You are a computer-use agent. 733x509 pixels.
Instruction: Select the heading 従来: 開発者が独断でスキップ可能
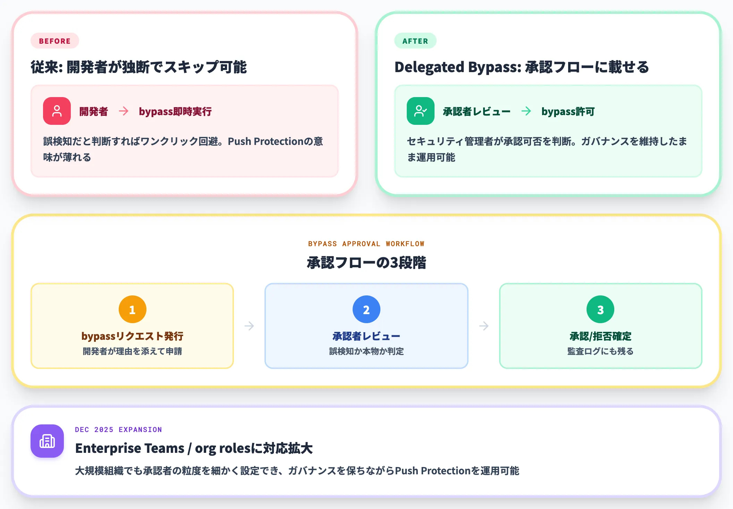(x=139, y=67)
